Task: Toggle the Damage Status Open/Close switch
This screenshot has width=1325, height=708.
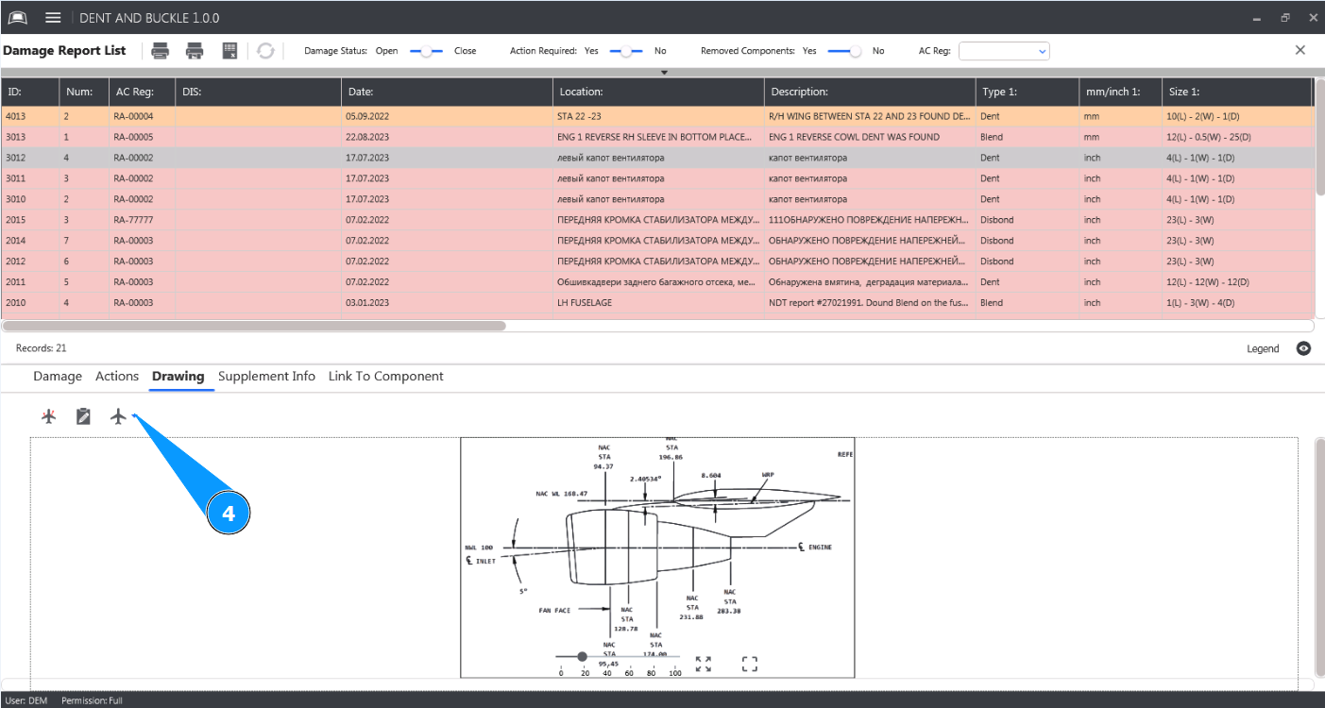Action: click(426, 51)
